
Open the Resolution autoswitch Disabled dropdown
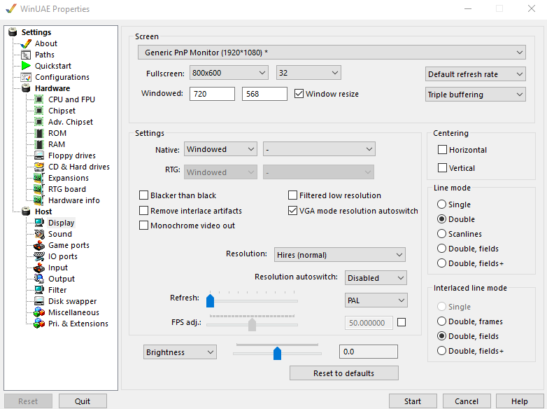(376, 277)
